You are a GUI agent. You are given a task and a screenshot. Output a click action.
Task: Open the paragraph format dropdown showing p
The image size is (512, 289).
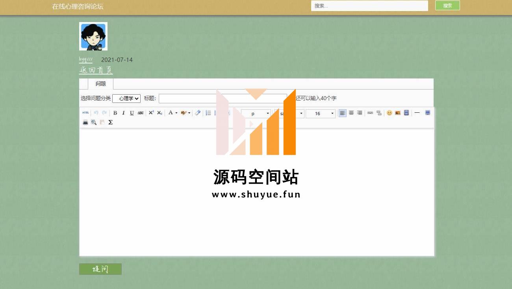pos(256,114)
